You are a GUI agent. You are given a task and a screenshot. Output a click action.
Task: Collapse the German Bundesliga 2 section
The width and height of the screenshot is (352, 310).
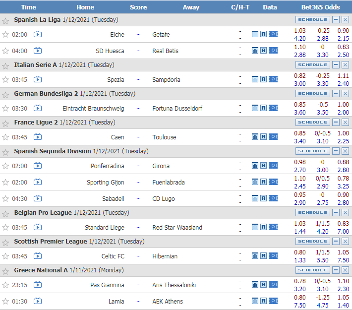336,93
